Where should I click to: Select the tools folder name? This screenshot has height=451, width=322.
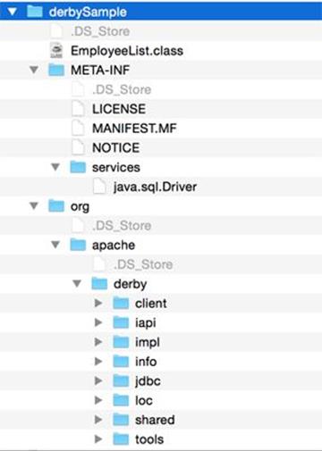149,439
